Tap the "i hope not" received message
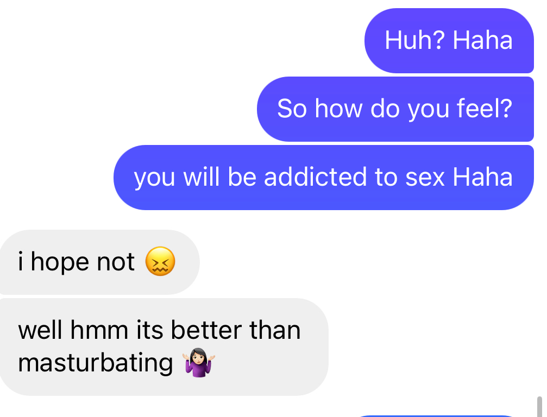The height and width of the screenshot is (417, 547). pyautogui.click(x=99, y=262)
